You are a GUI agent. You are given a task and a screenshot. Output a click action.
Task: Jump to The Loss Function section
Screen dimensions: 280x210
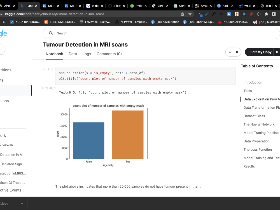coord(258,150)
